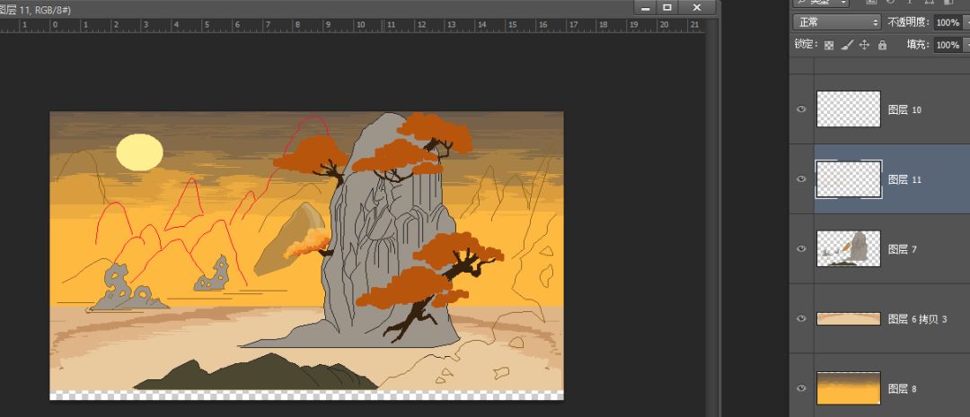Viewport: 970px width, 417px height.
Task: Open the 填充 slider arrow
Action: 966,45
